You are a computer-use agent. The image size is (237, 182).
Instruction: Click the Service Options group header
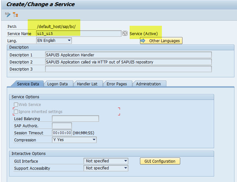(x=111, y=97)
